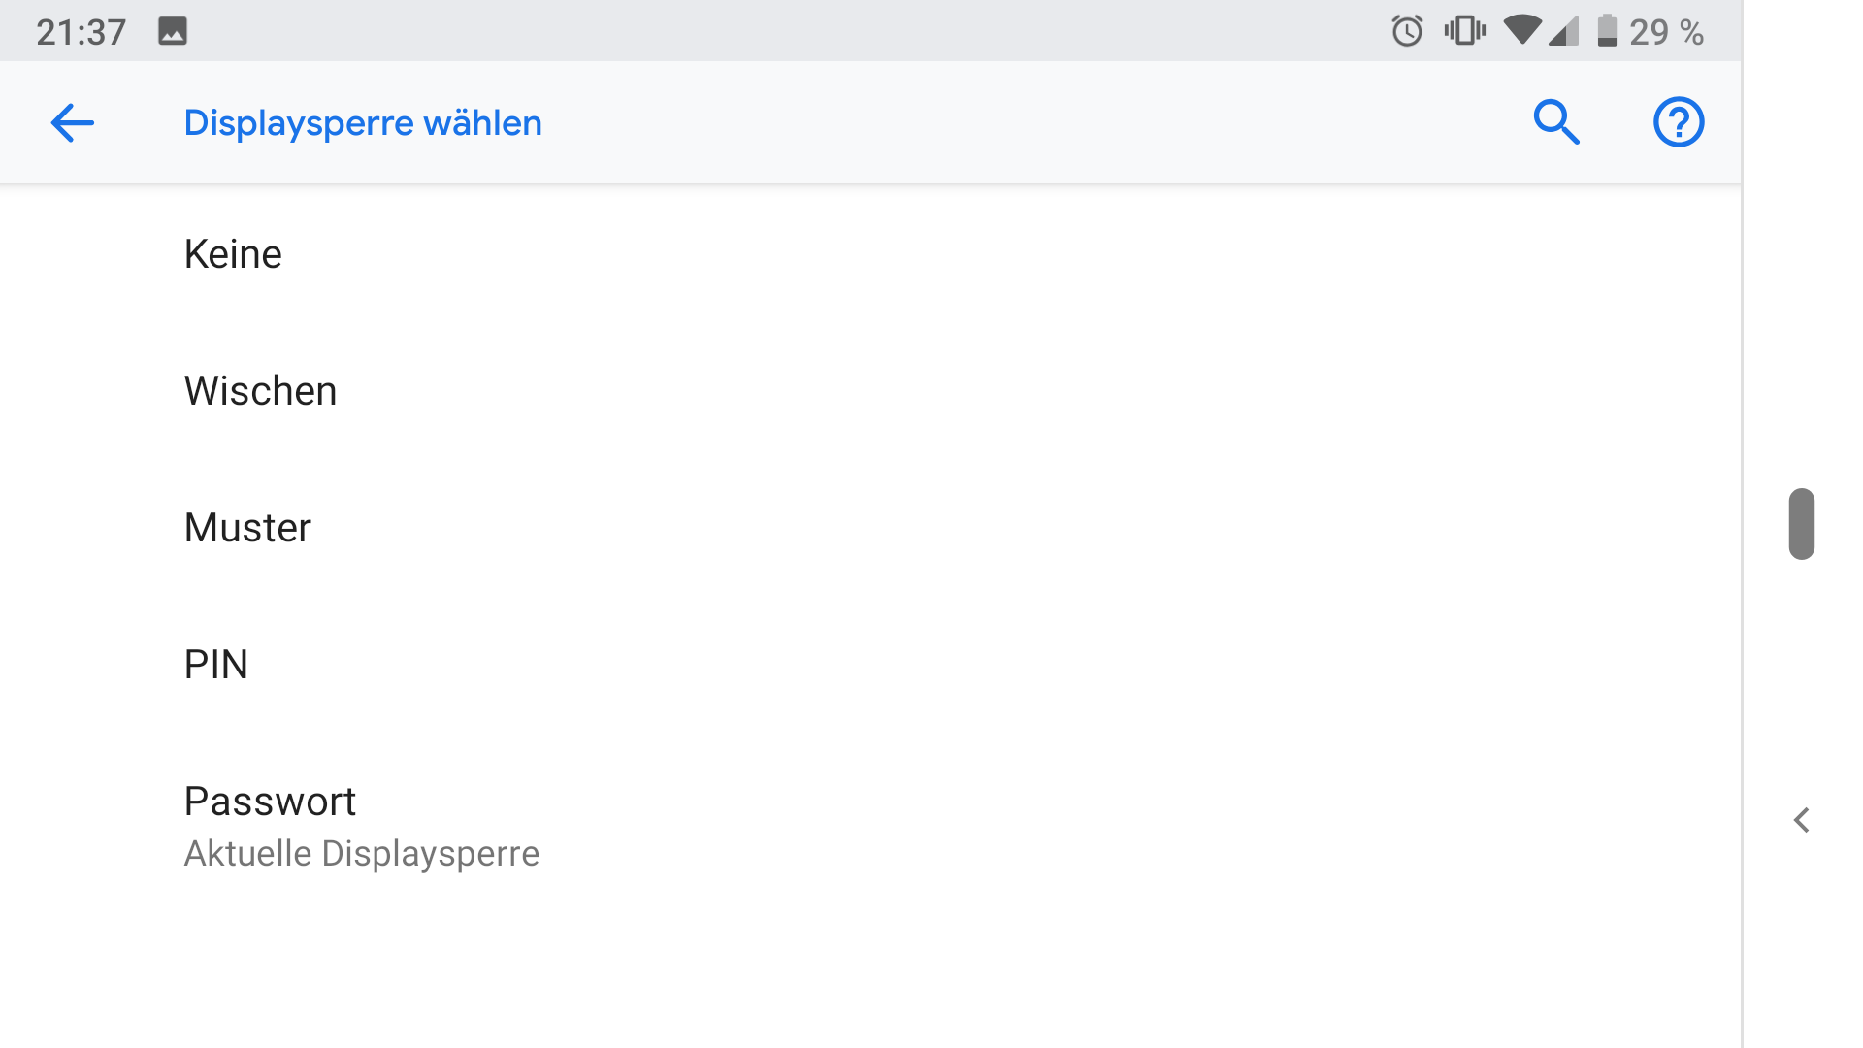
Task: Tap the image notification icon
Action: 173,32
